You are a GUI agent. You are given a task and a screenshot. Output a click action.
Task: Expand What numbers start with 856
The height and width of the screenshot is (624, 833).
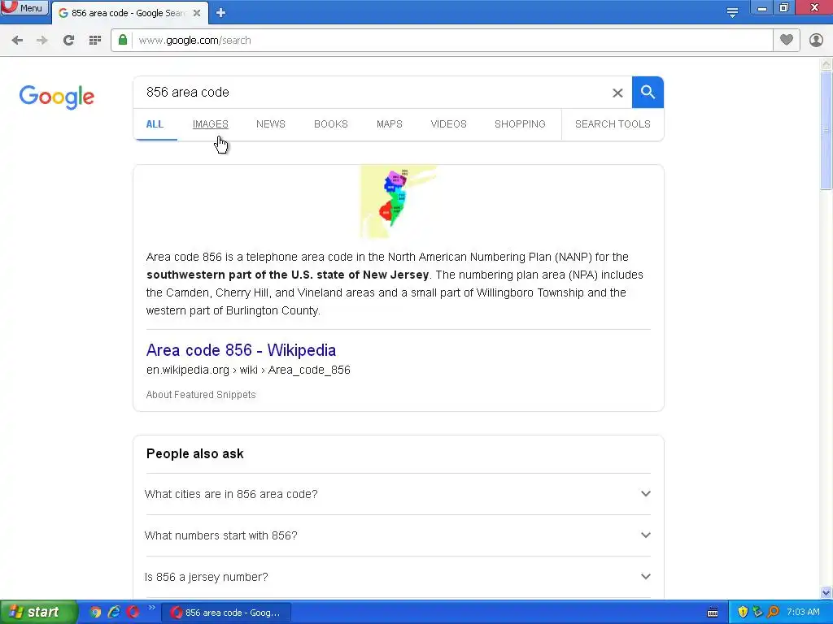[398, 535]
